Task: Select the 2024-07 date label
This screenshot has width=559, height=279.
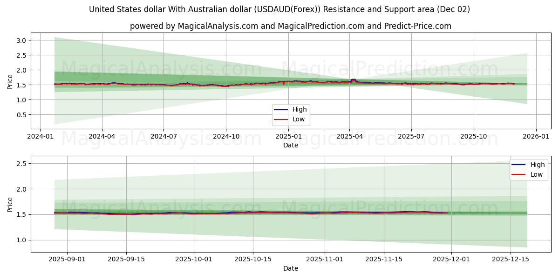Action: coord(163,135)
